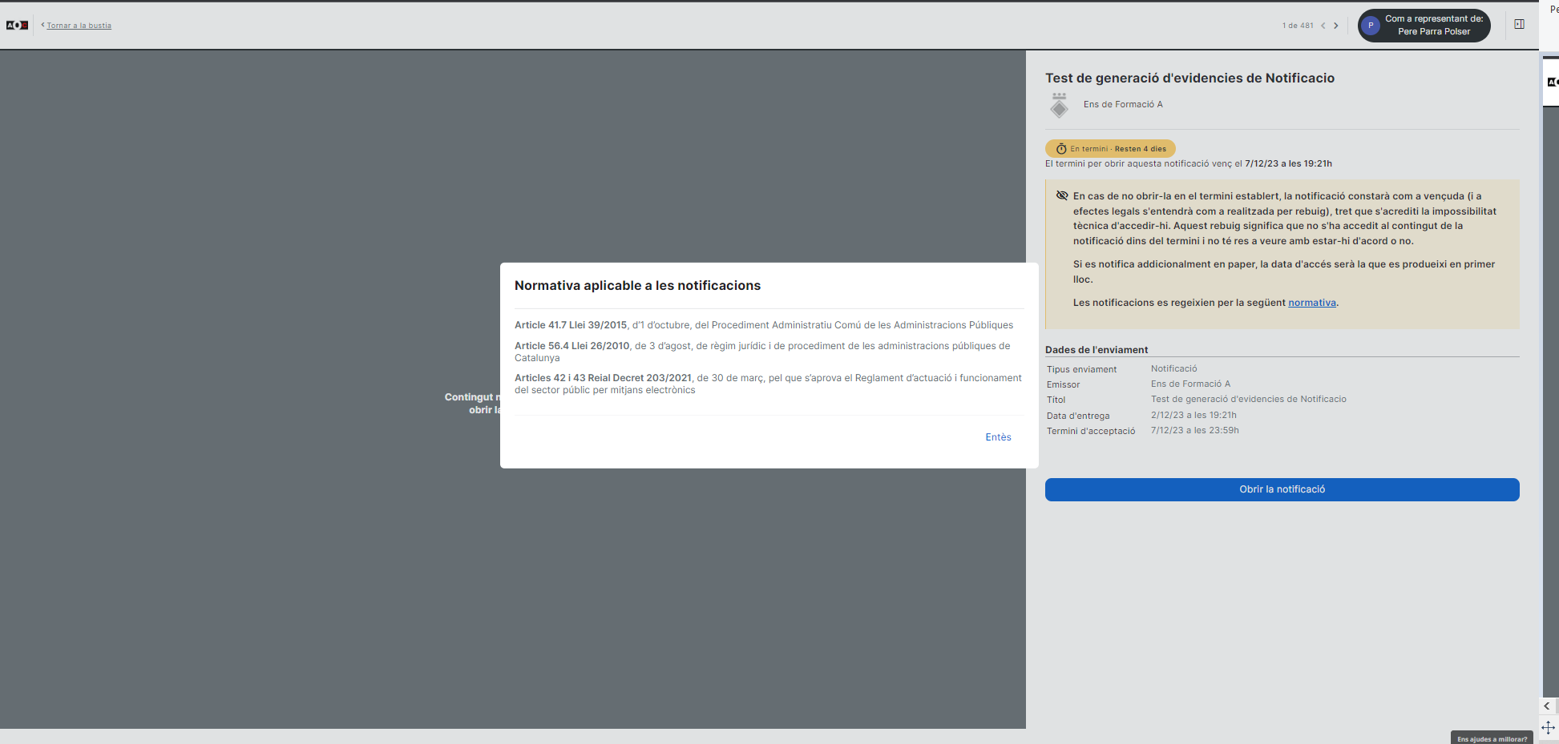
Task: Click the AOC logo in header
Action: [17, 26]
